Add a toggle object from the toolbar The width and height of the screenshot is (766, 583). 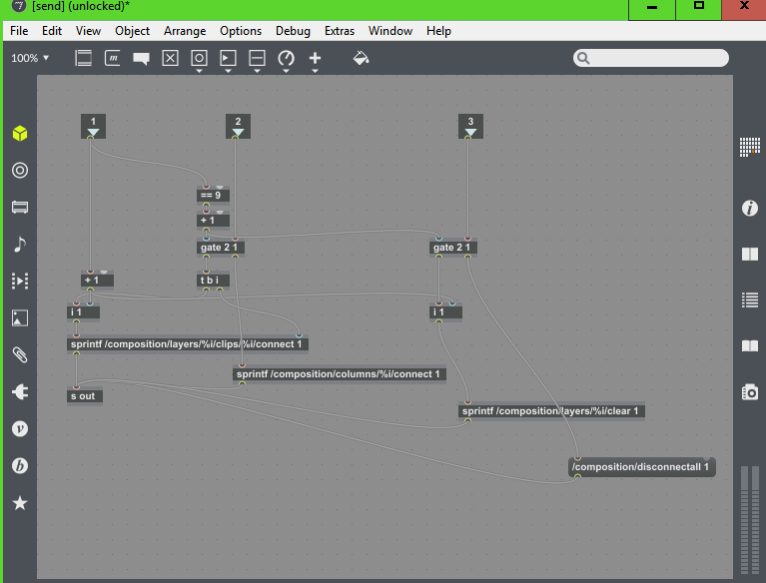click(x=170, y=58)
